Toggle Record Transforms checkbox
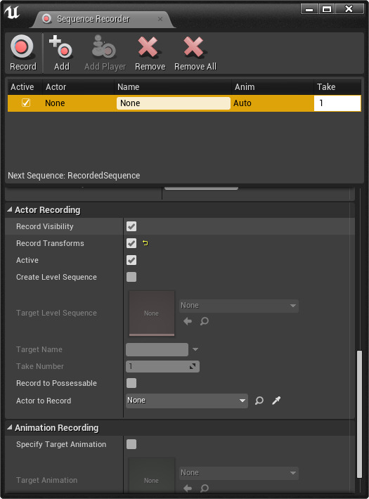Image resolution: width=369 pixels, height=499 pixels. 131,243
